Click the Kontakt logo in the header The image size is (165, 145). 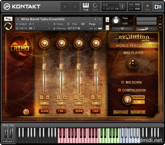pyautogui.click(x=22, y=7)
